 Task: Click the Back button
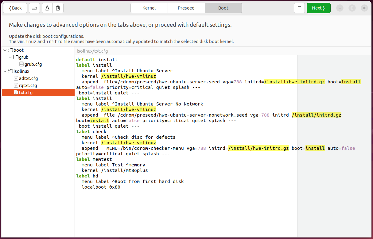click(x=15, y=8)
